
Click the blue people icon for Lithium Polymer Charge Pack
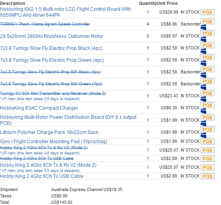pyautogui.click(x=203, y=135)
